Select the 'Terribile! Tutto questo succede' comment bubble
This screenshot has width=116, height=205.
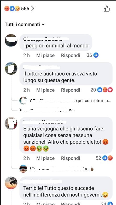pyautogui.click(x=66, y=188)
